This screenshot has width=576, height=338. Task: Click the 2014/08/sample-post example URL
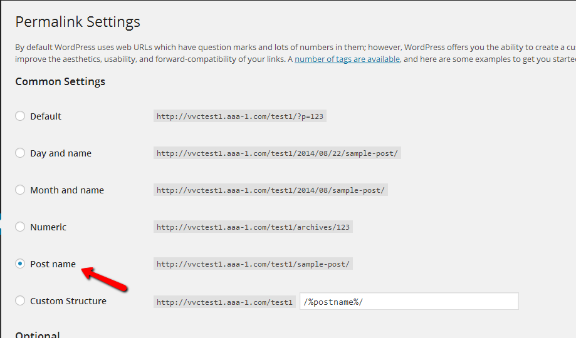(x=271, y=190)
